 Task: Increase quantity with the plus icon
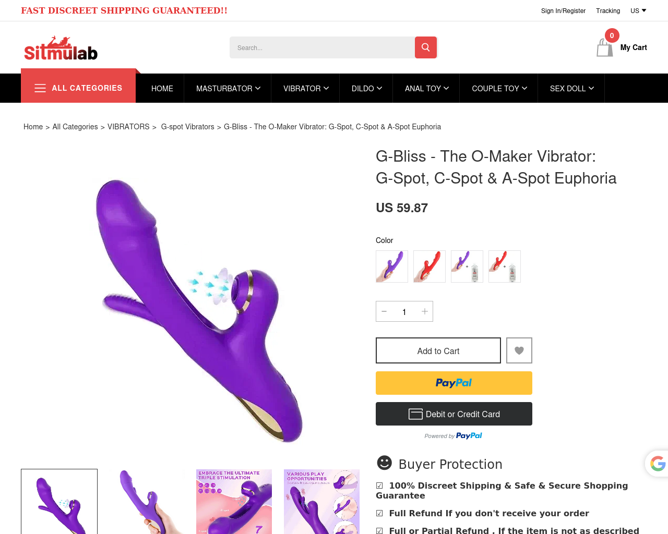tap(425, 311)
